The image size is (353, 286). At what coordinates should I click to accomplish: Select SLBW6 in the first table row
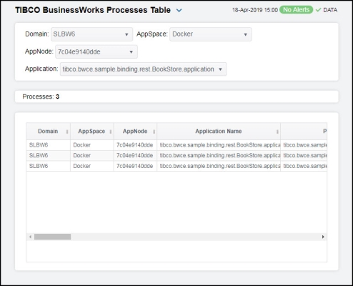(39, 145)
